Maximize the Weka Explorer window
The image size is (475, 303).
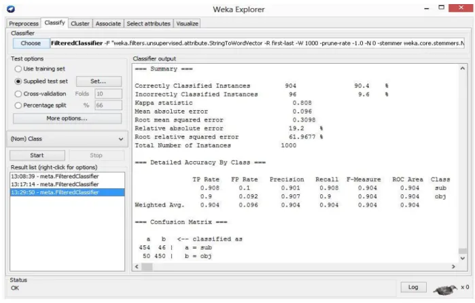pyautogui.click(x=442, y=7)
